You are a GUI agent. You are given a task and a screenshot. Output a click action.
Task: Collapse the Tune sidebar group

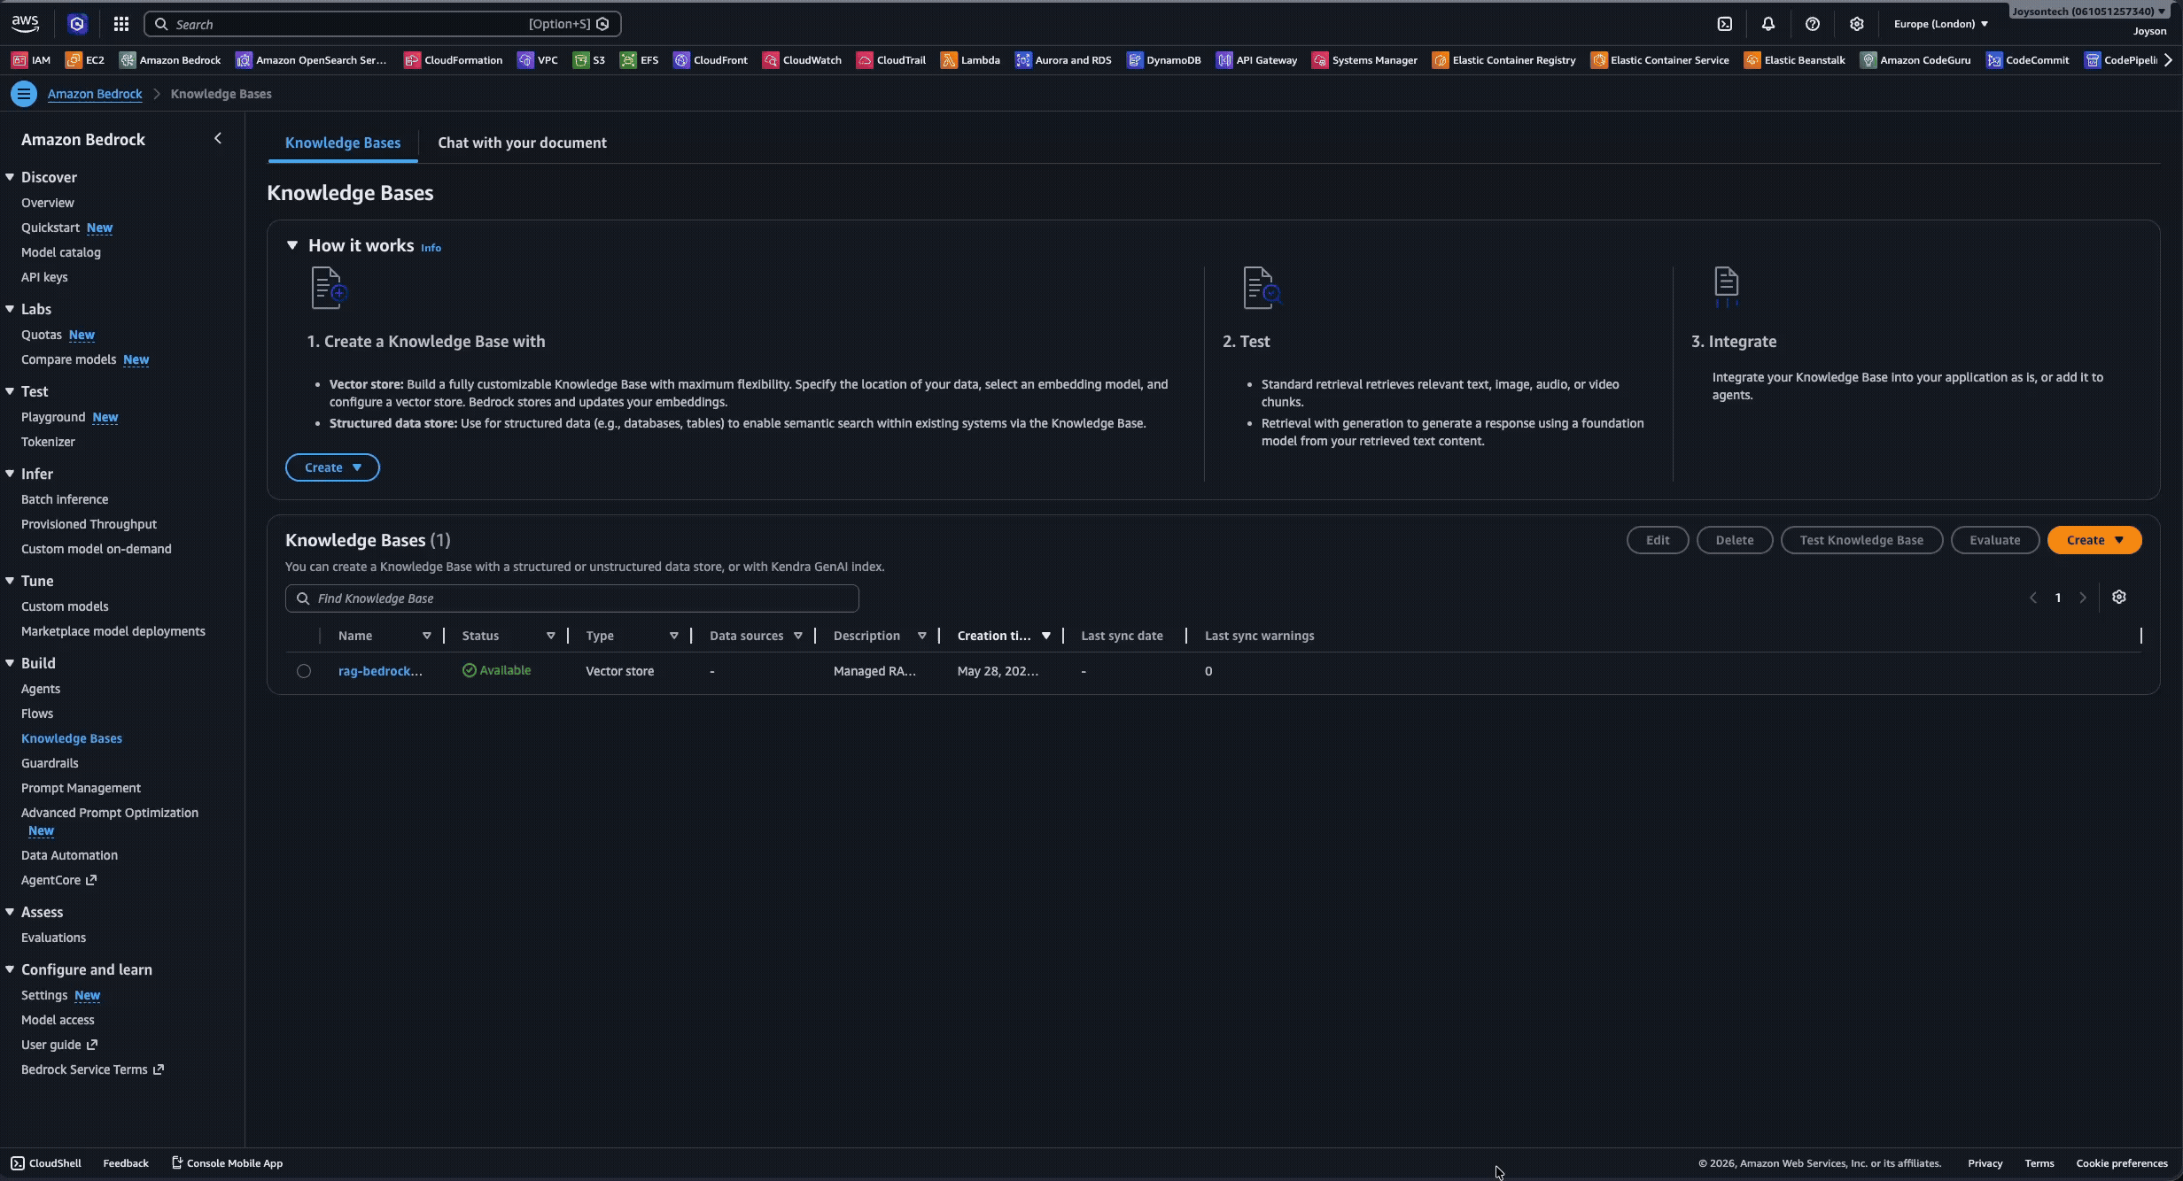[x=10, y=581]
